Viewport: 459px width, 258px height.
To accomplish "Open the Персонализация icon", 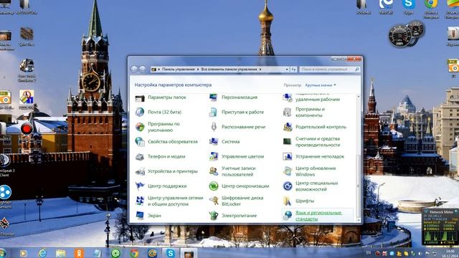I will (214, 97).
